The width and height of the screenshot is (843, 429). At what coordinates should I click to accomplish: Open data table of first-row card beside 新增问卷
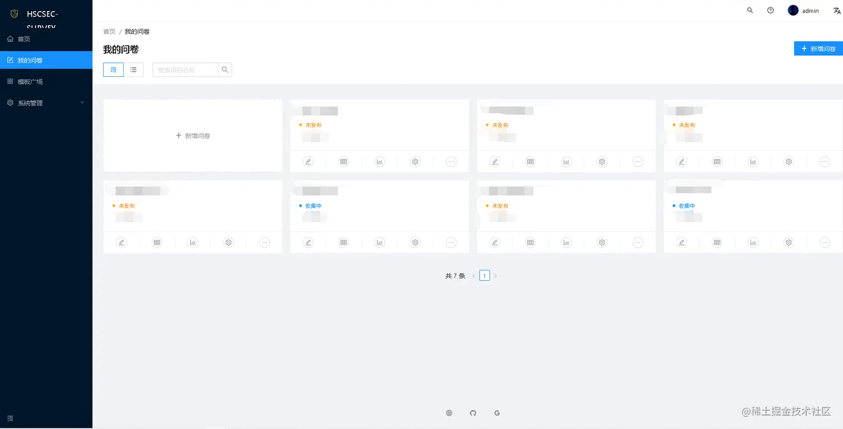click(x=343, y=162)
